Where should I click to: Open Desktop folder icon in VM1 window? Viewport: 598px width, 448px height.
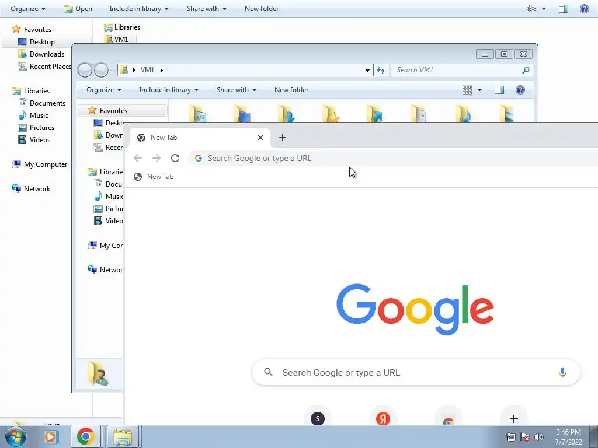pyautogui.click(x=243, y=114)
